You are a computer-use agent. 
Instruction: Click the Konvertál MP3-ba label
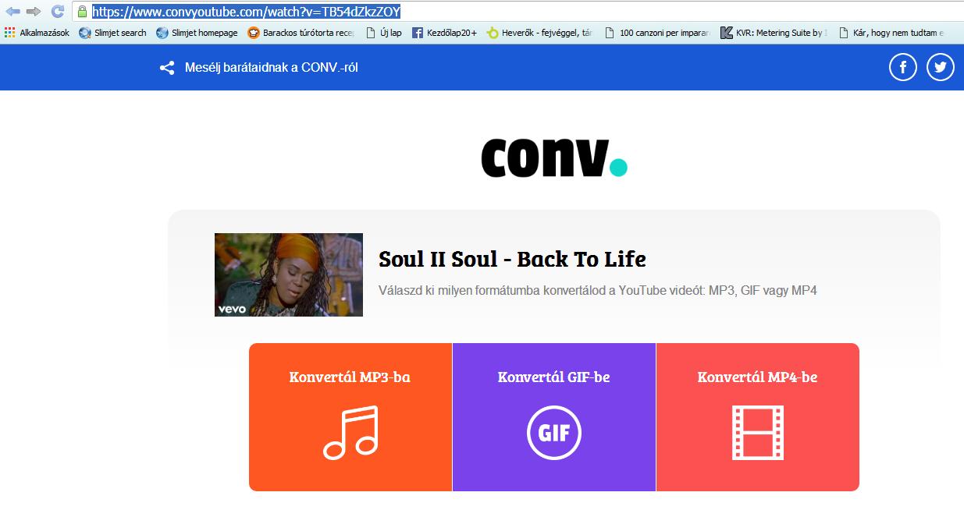[x=350, y=377]
